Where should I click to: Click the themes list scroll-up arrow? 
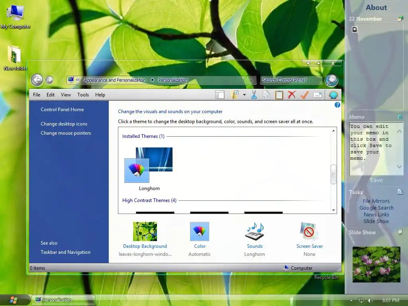coord(333,131)
